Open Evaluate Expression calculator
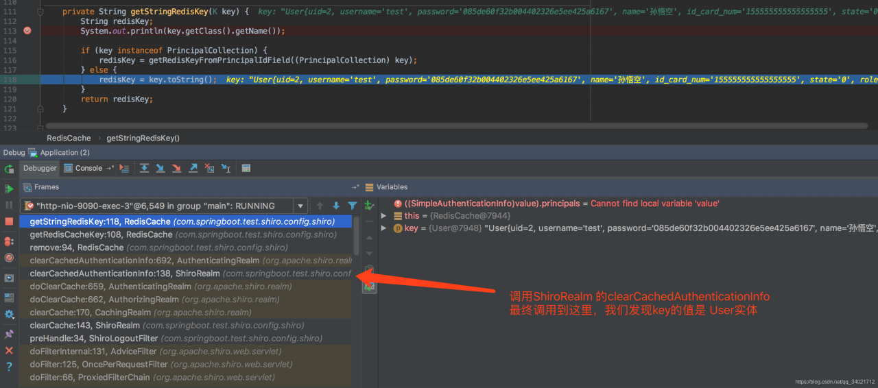Viewport: 878px width, 388px height. [246, 168]
